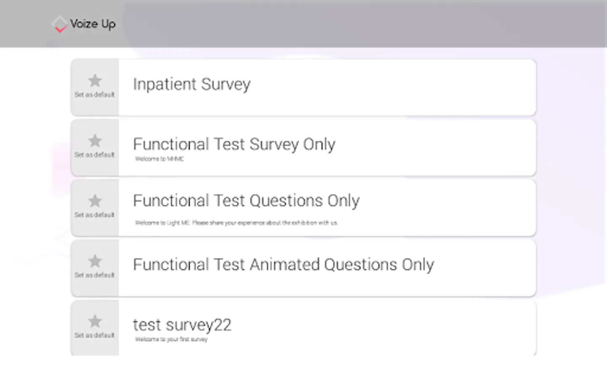This screenshot has width=607, height=379.
Task: Click the star icon for Inpatient Survey
Action: [95, 80]
